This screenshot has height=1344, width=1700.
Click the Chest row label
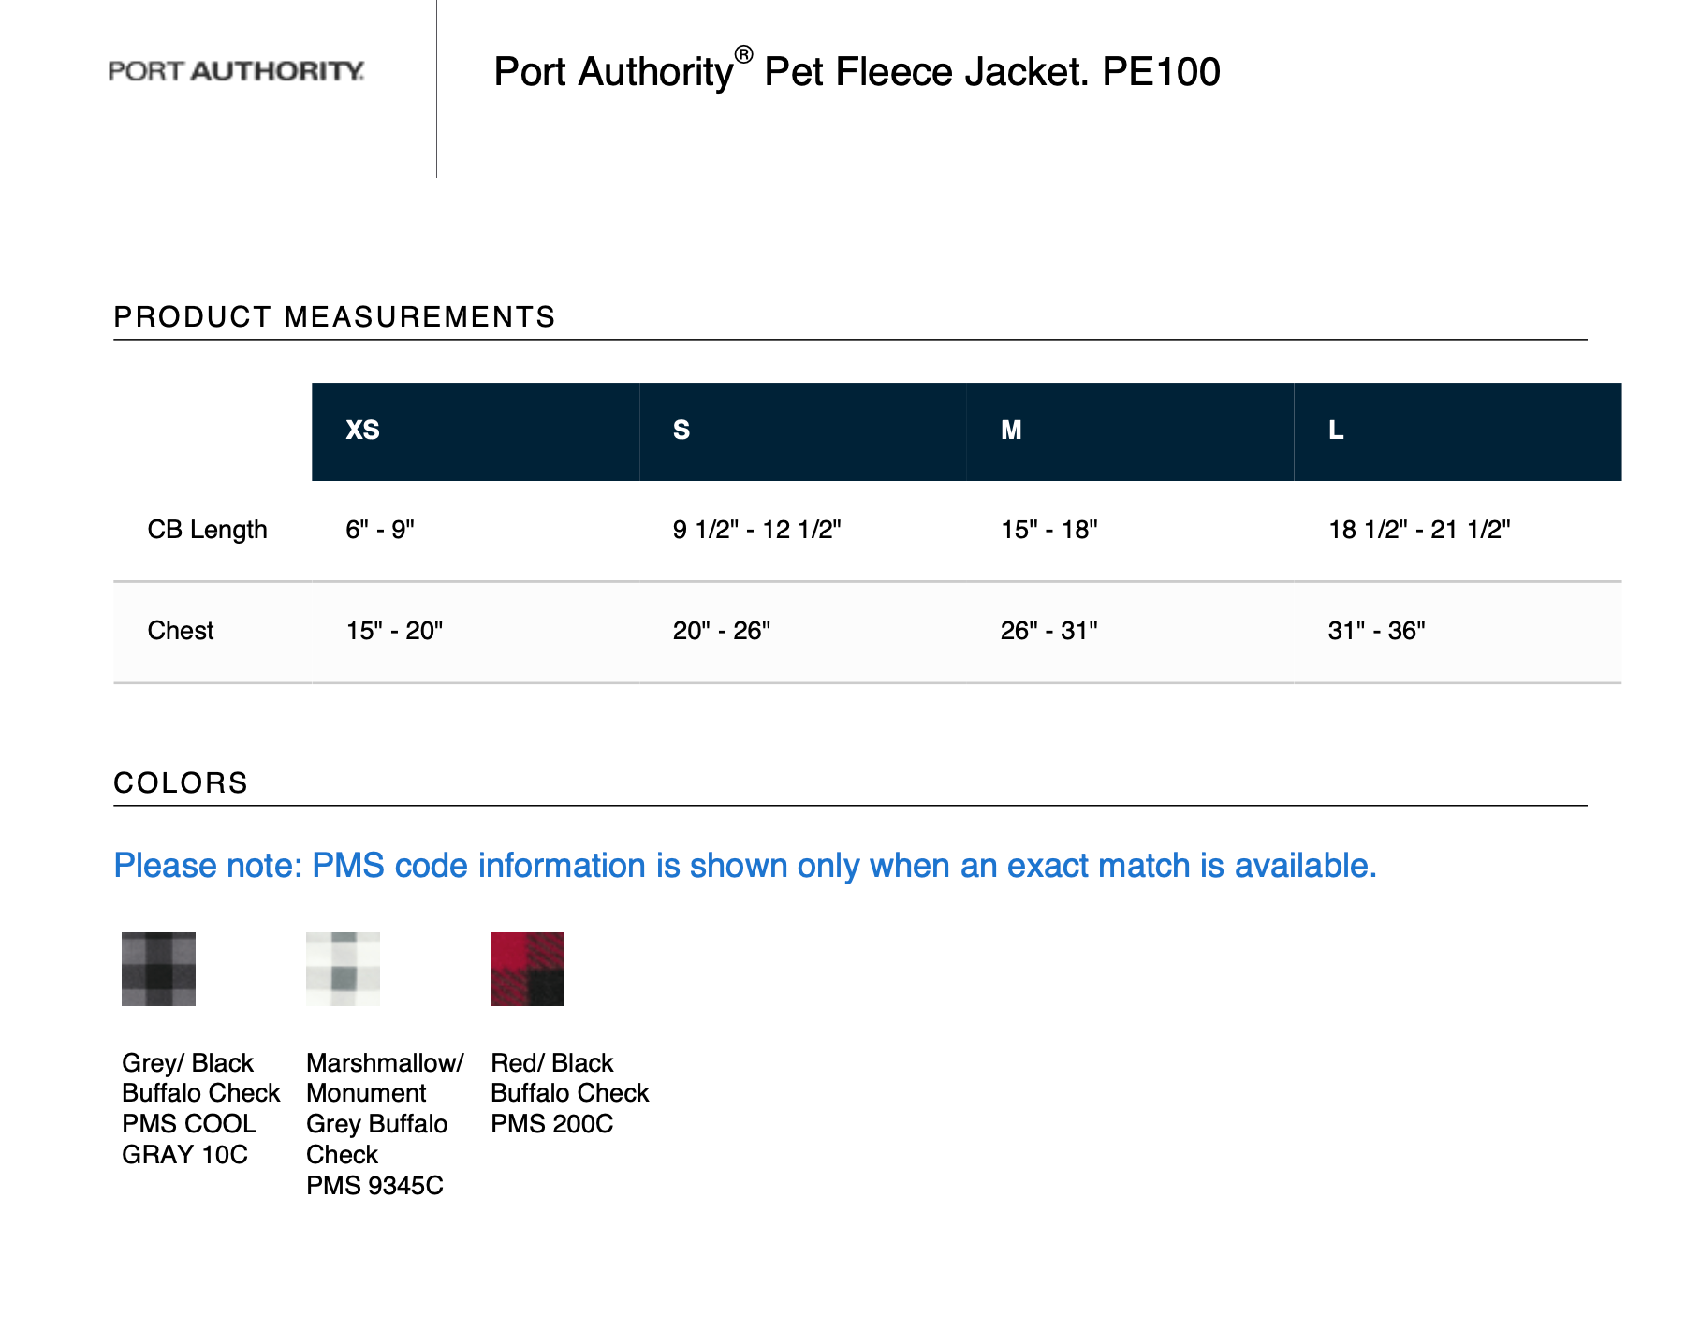(x=181, y=631)
